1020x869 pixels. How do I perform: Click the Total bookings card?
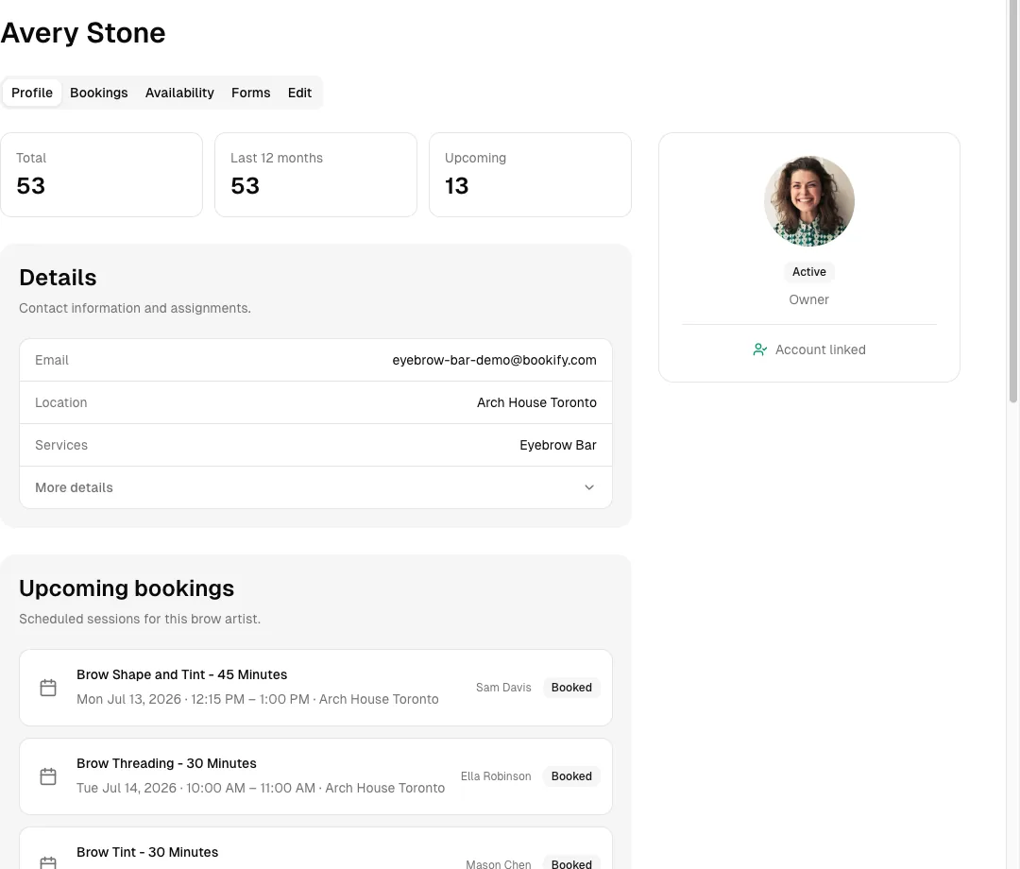pyautogui.click(x=101, y=175)
